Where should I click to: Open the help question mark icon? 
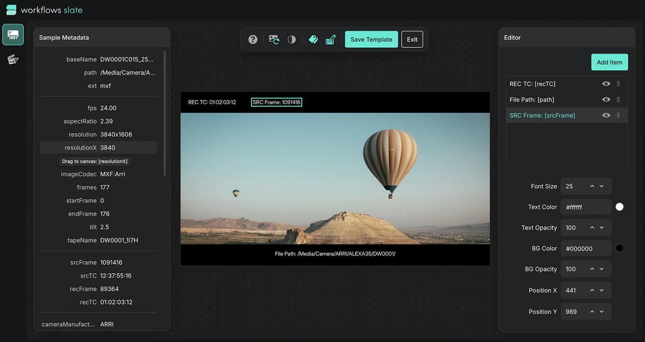pyautogui.click(x=253, y=39)
